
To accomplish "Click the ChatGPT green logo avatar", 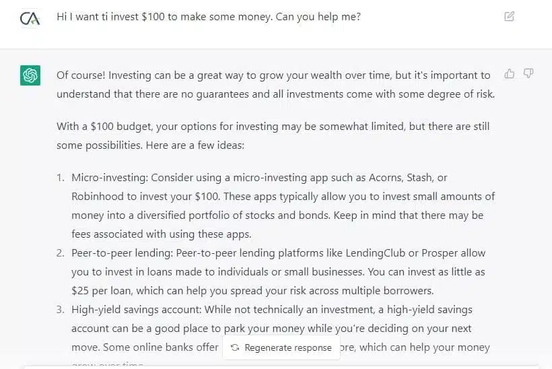I will pyautogui.click(x=30, y=75).
